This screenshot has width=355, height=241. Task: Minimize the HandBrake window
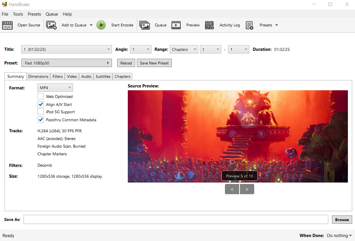[x=313, y=4]
